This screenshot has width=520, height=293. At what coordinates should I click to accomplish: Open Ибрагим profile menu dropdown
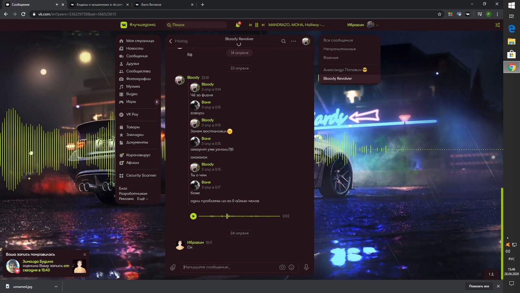[362, 25]
